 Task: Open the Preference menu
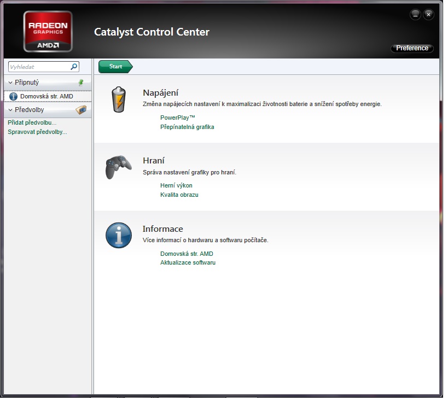412,48
